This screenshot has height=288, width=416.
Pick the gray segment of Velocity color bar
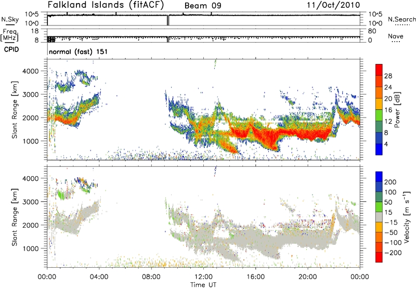point(379,217)
